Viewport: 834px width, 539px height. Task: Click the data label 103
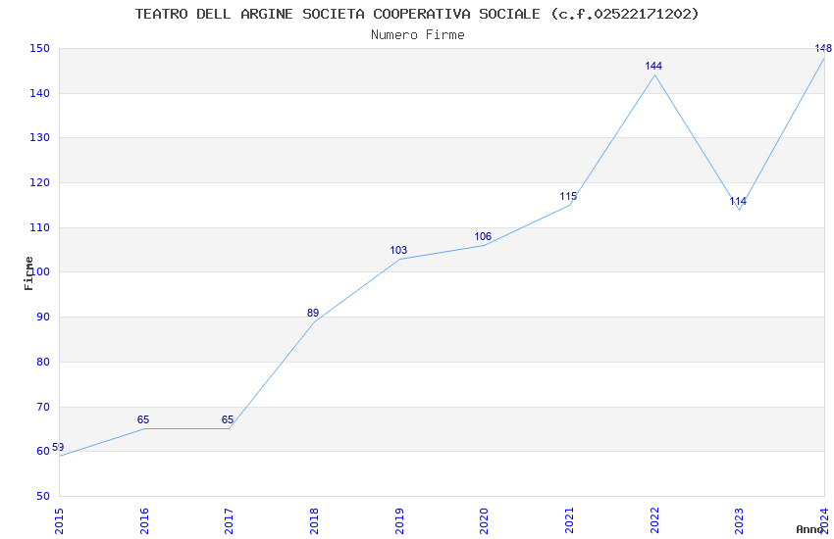coord(398,250)
